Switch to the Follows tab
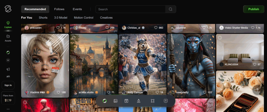The width and height of the screenshot is (267, 112). (59, 9)
